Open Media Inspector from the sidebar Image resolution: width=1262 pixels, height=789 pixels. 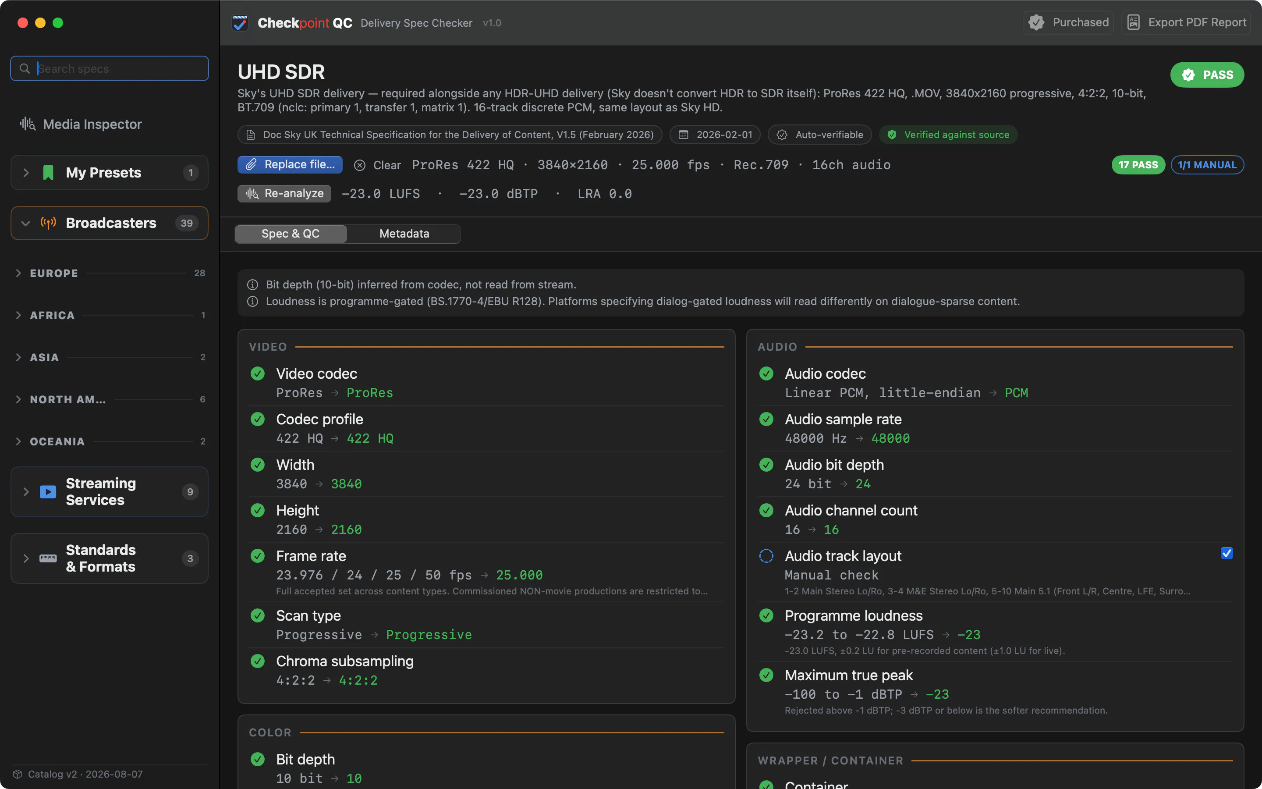tap(81, 124)
